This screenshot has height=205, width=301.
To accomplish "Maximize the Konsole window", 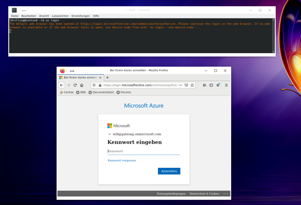I will 260,10.
